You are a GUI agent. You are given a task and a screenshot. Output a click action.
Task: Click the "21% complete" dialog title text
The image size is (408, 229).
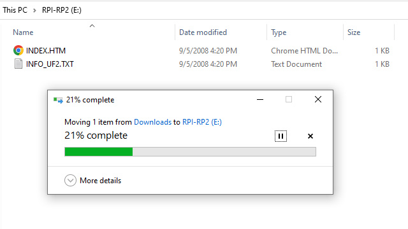pyautogui.click(x=90, y=100)
